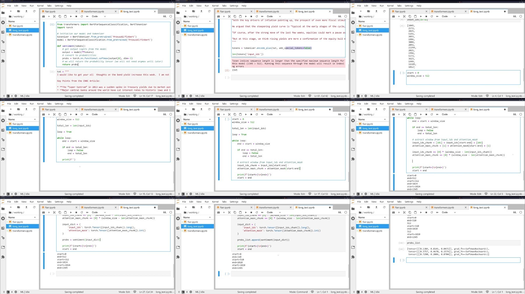Image resolution: width=525 pixels, height=294 pixels.
Task: Copy selected cell in top-middle panel
Action: point(235,16)
